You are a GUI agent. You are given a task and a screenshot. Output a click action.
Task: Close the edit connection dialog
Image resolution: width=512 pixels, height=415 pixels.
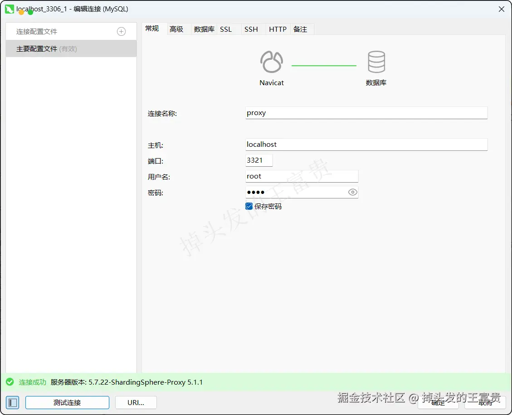coord(502,9)
